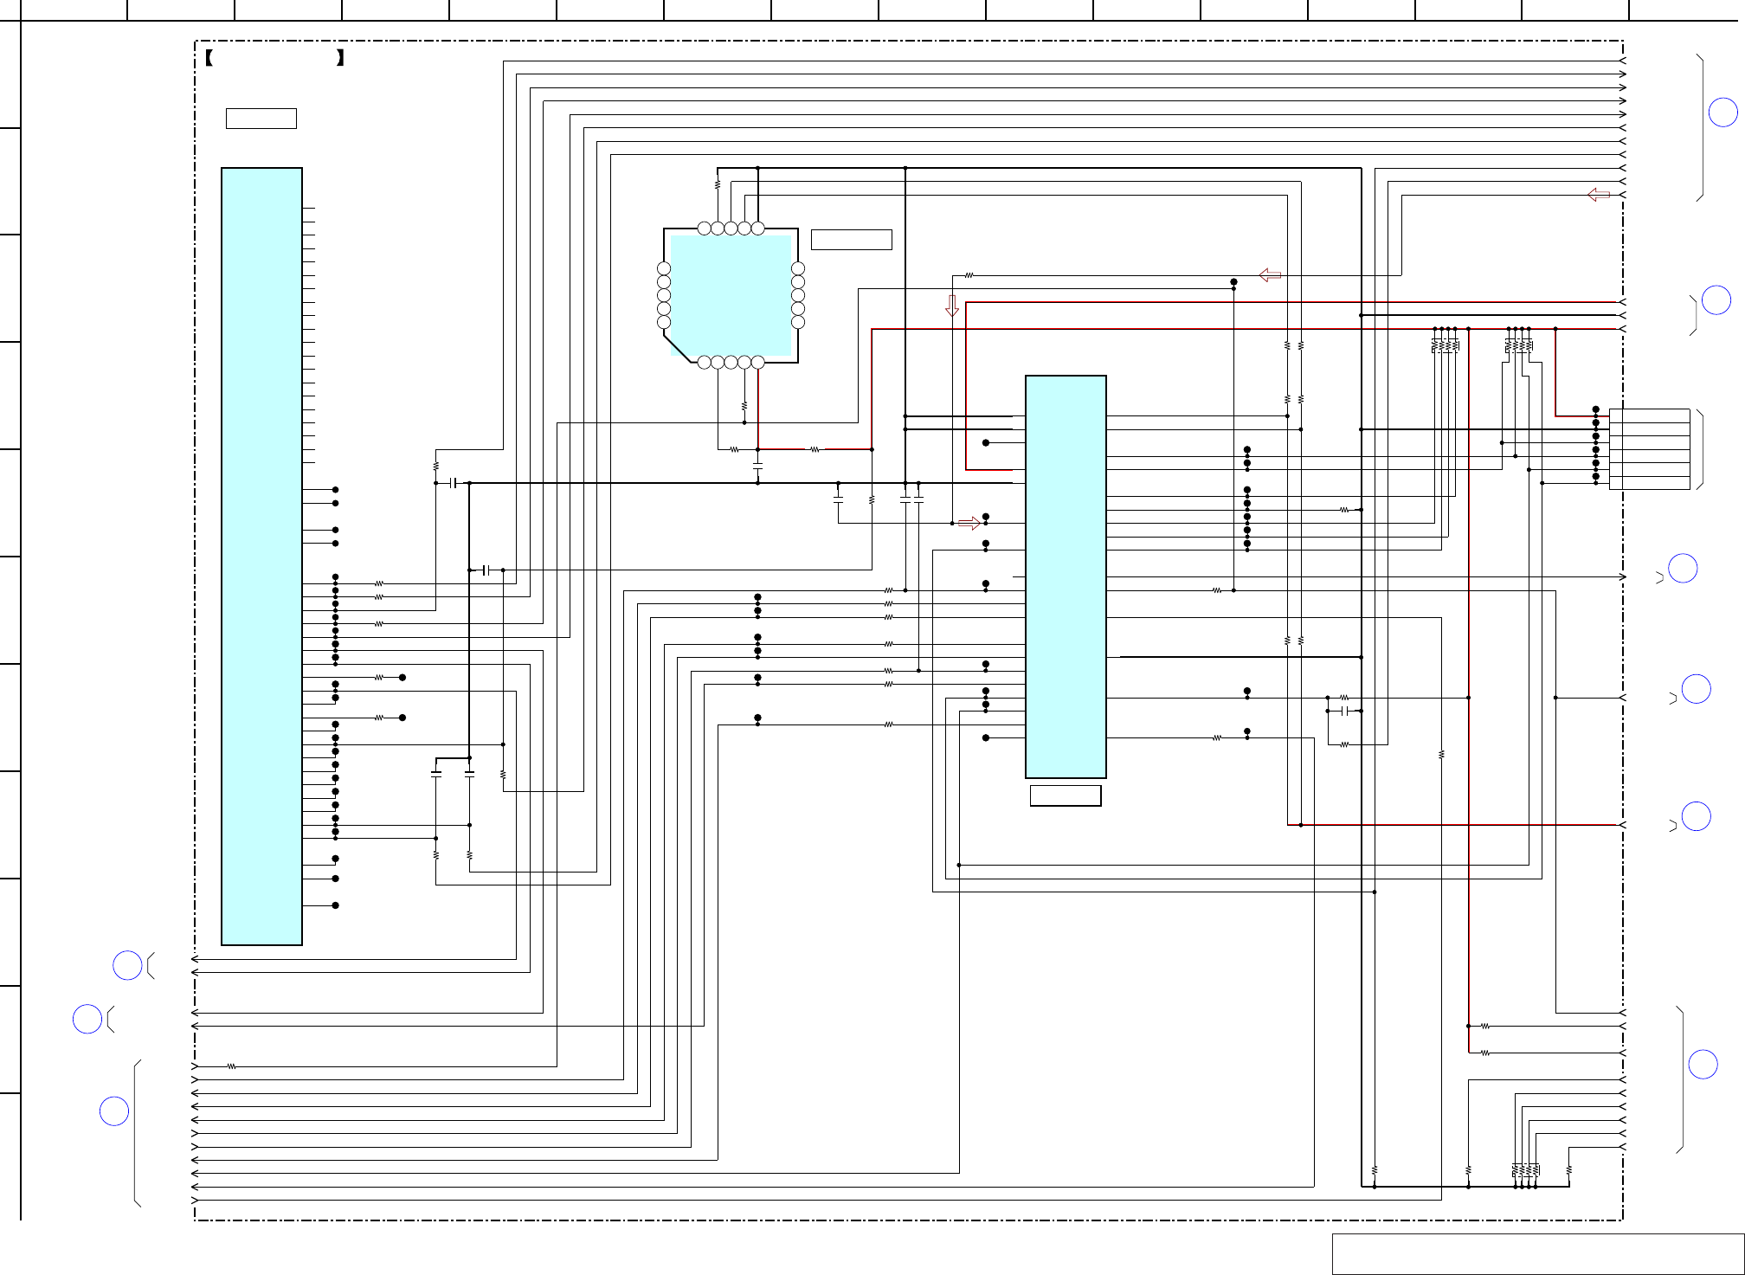Click the lowest blue circle on the left margin
The image size is (1745, 1275).
point(114,1111)
